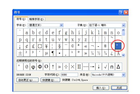Select recent capital Pi Π symbol
Image resolution: width=140 pixels, height=94 pixels.
pos(79,67)
